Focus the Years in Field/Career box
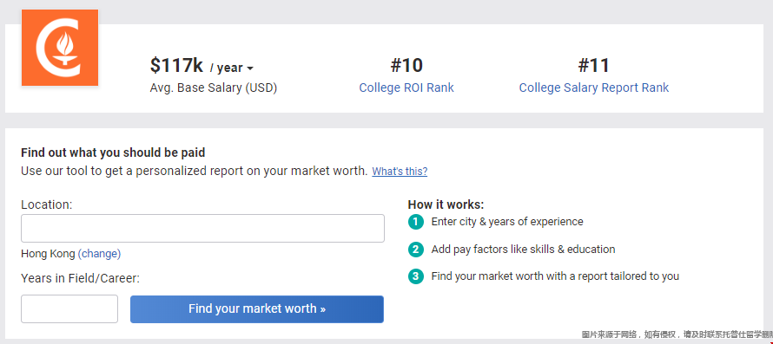 69,308
